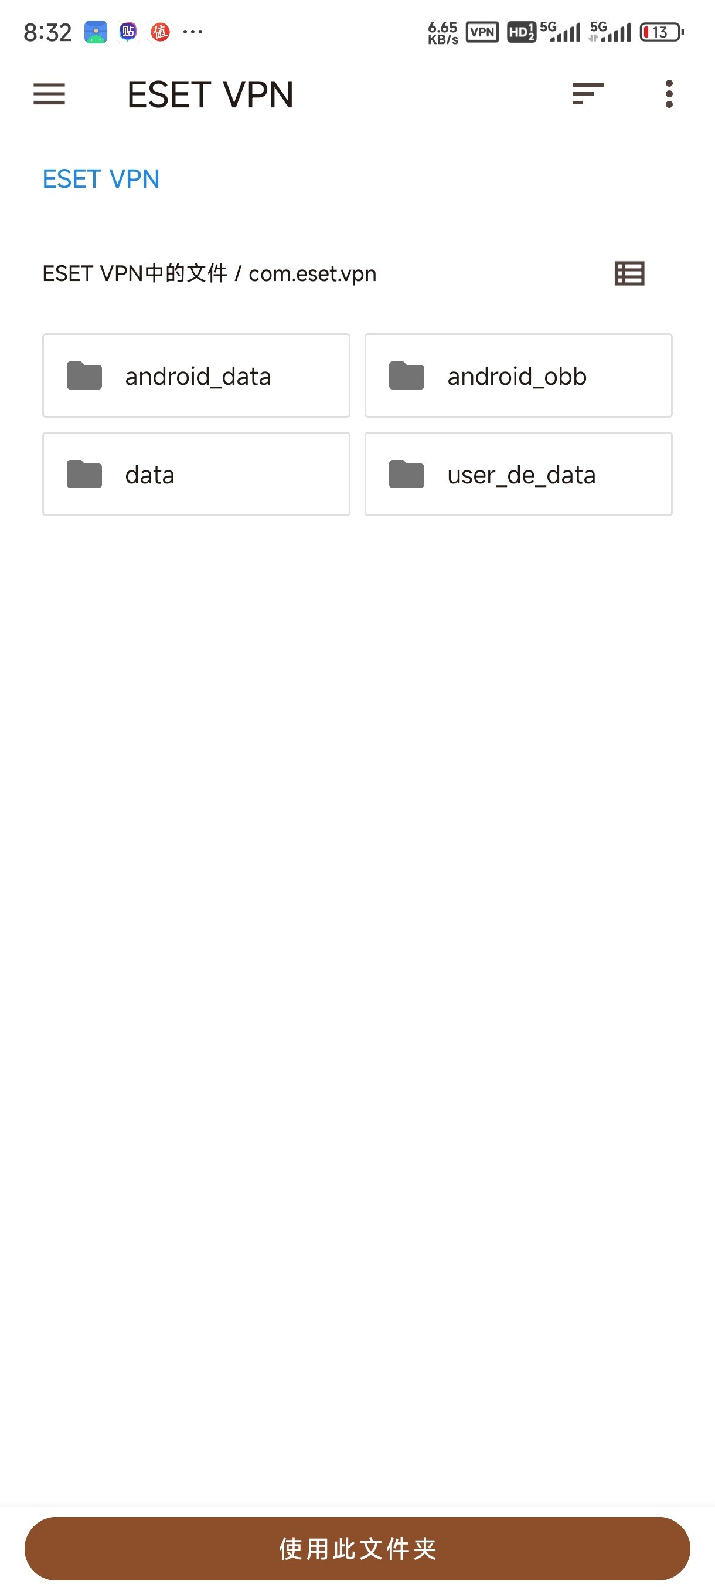Click the android_obb folder icon
This screenshot has height=1591, width=715.
point(407,375)
